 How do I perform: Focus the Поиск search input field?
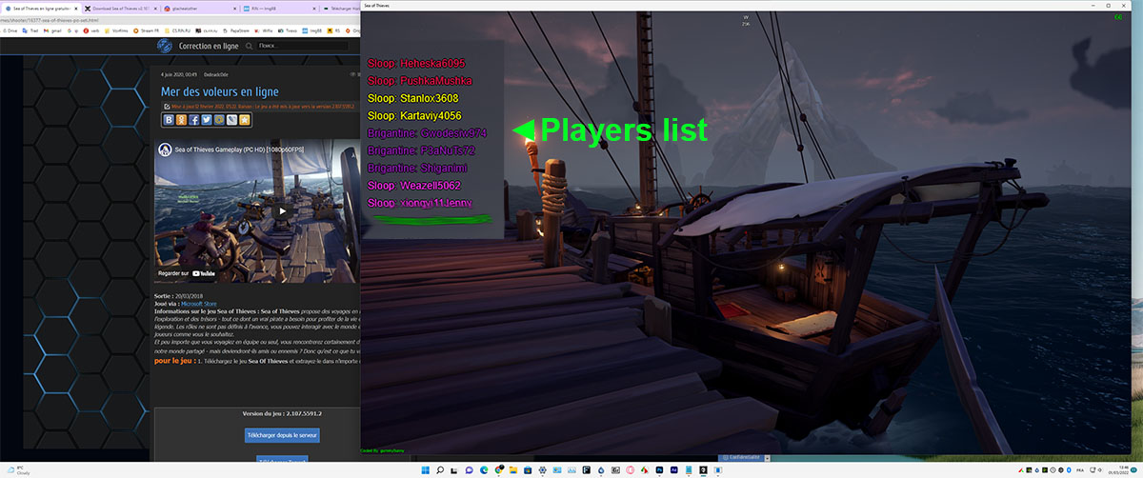click(x=301, y=46)
